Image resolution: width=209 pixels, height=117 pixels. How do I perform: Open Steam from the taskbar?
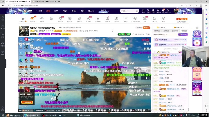point(63,115)
